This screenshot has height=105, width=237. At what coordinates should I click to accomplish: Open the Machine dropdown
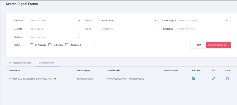[x=55, y=37]
